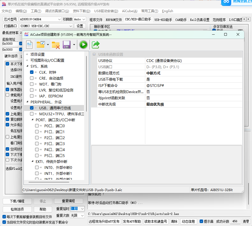Click the purple floppy disk save icon
Viewport: 252px width, 226px height.
click(x=66, y=45)
